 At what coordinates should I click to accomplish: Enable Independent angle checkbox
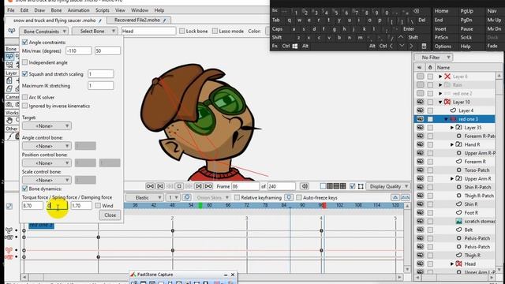[24, 62]
